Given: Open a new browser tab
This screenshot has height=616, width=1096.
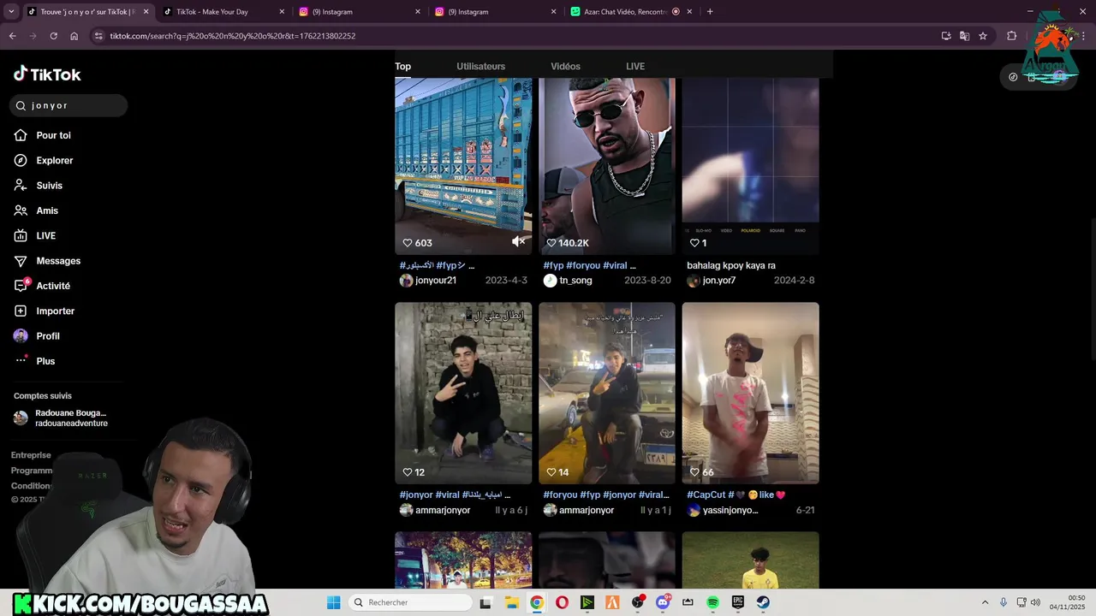Looking at the screenshot, I should click(x=710, y=11).
